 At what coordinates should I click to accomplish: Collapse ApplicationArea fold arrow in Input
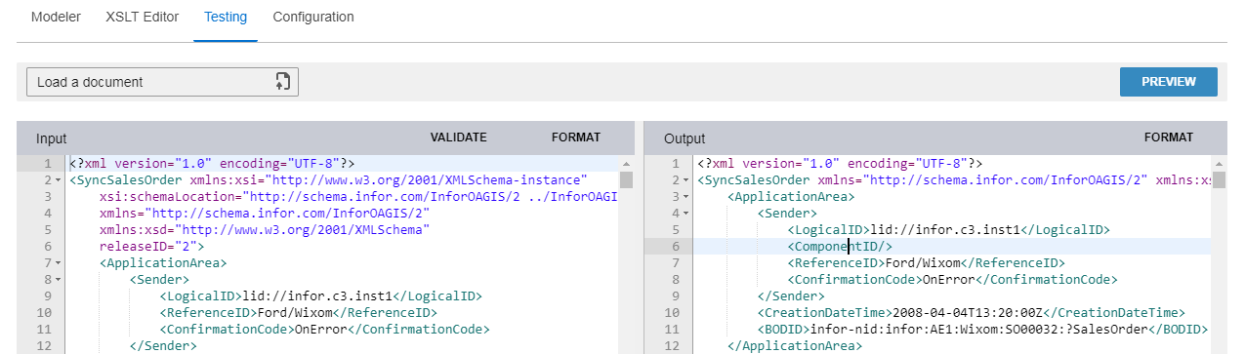tap(59, 263)
